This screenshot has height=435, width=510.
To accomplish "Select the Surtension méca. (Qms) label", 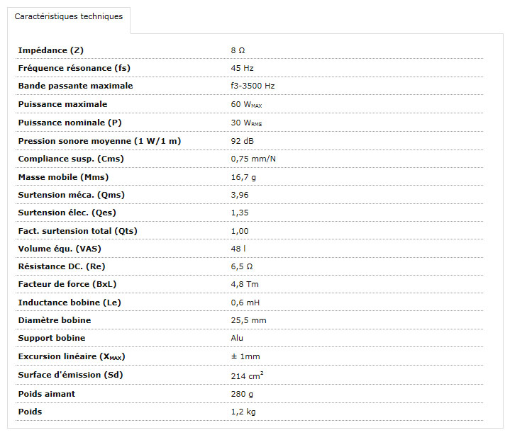I will pyautogui.click(x=71, y=195).
